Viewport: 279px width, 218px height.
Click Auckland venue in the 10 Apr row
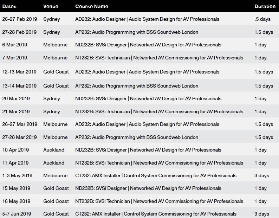[x=54, y=150]
